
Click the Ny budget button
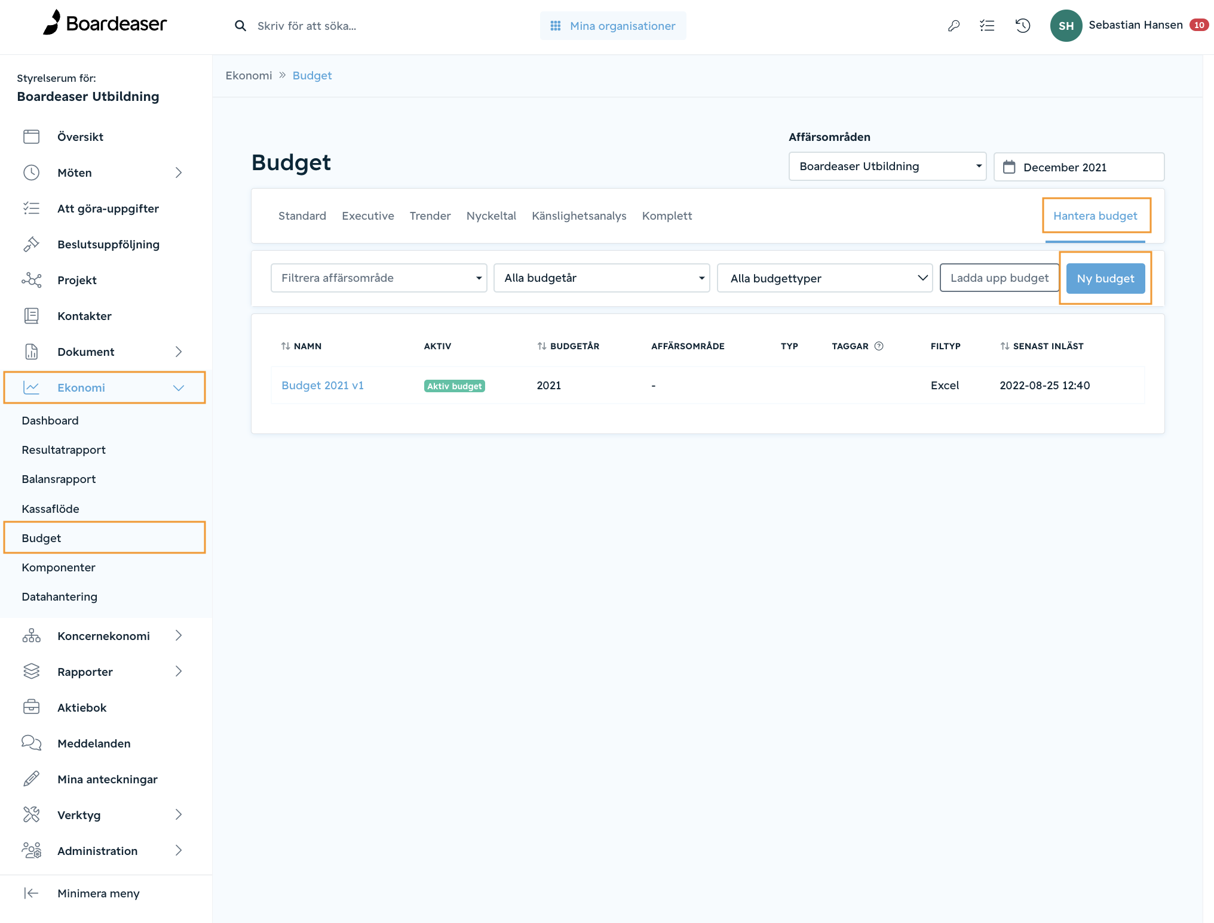coord(1105,278)
